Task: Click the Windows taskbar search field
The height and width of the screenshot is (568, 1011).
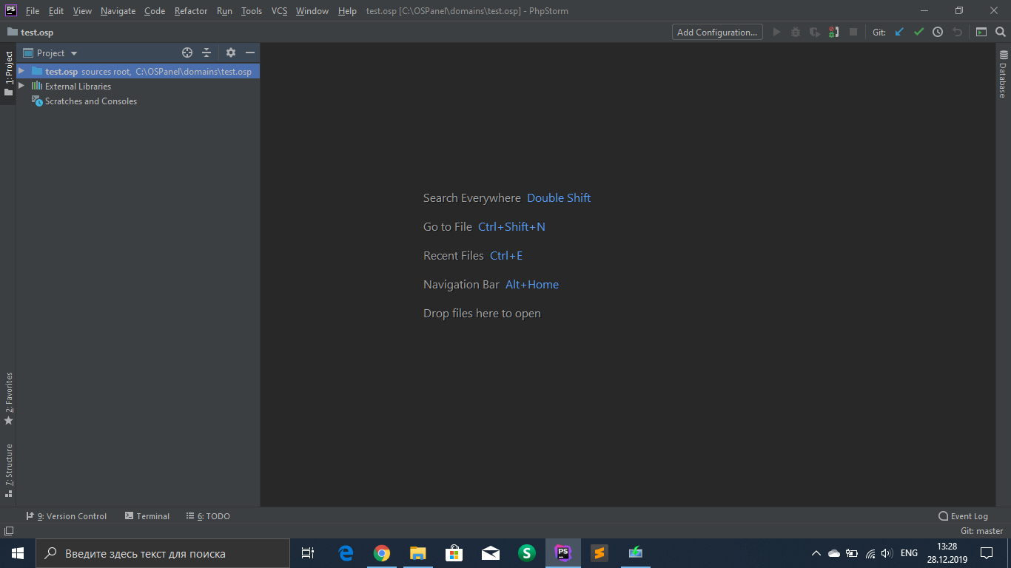Action: click(x=163, y=553)
